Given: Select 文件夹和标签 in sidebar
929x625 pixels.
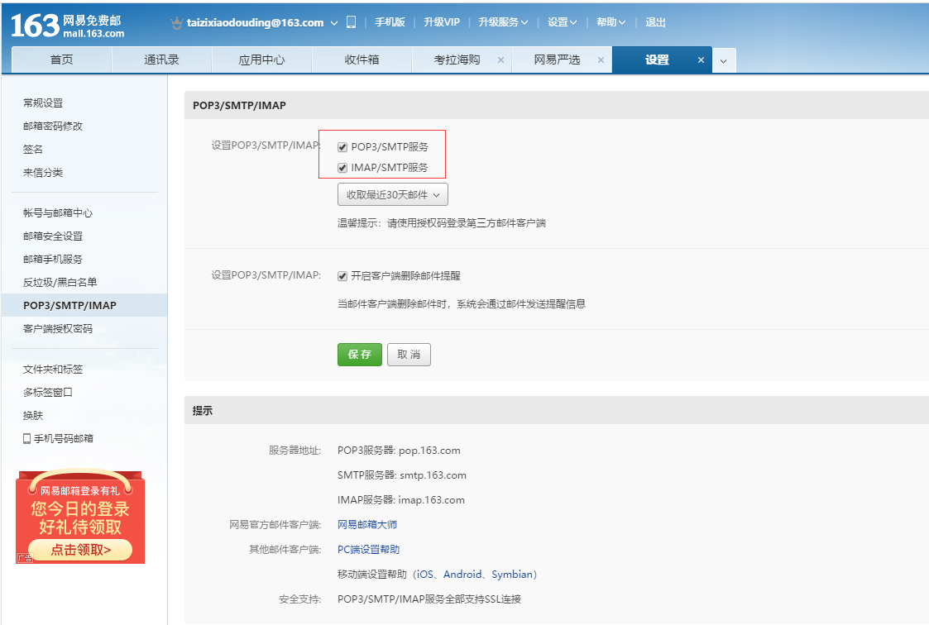Looking at the screenshot, I should [53, 370].
